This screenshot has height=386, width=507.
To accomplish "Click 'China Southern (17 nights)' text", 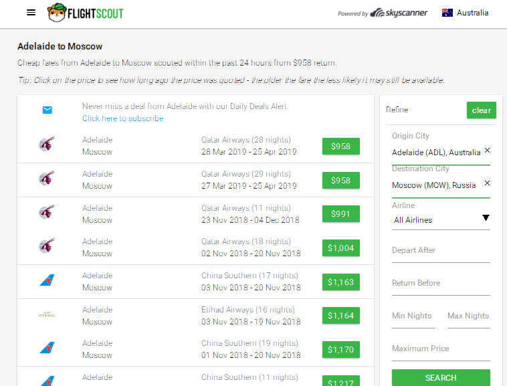I will click(x=249, y=276).
